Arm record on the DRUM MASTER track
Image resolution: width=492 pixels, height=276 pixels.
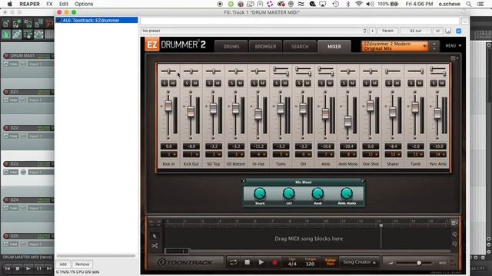[6, 56]
